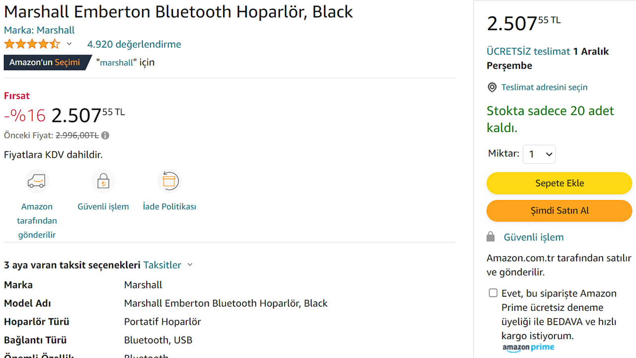Click the info icon beside Önceki Fiyat
Viewport: 636px width, 358px height.
tap(105, 135)
